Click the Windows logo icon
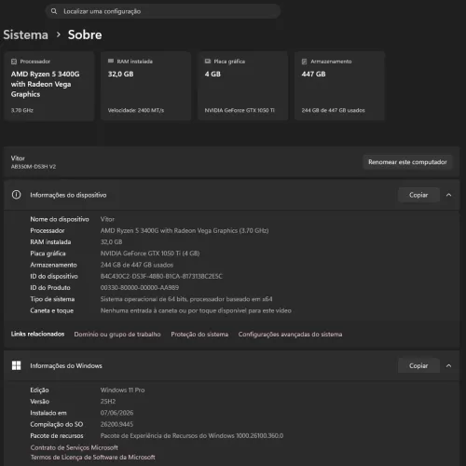 point(16,365)
